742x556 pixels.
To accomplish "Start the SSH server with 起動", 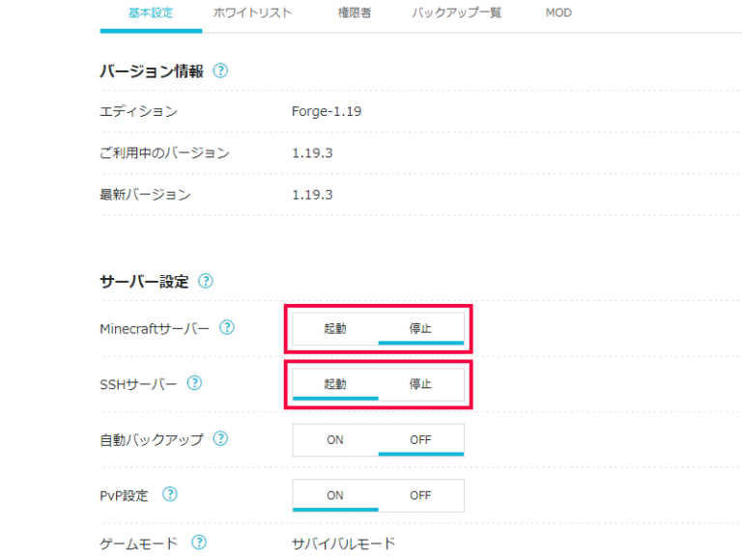I will click(x=335, y=384).
